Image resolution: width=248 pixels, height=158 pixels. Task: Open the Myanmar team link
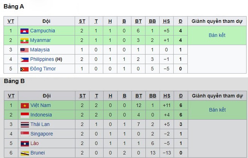pos(40,40)
